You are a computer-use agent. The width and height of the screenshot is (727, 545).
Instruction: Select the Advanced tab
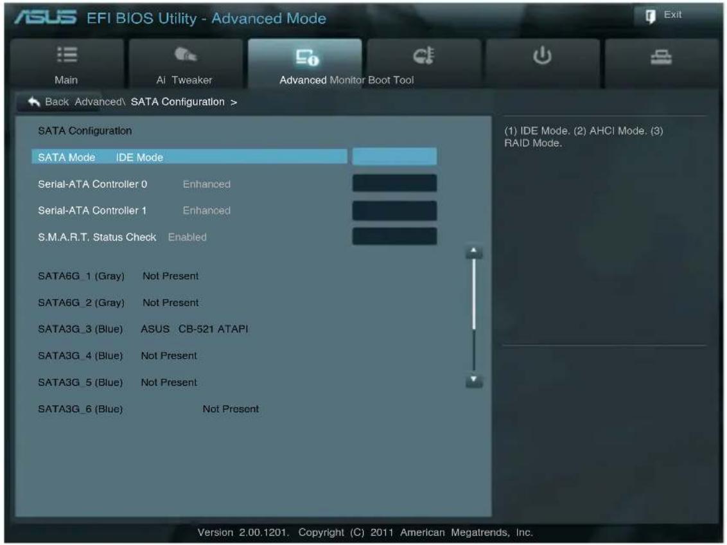304,64
